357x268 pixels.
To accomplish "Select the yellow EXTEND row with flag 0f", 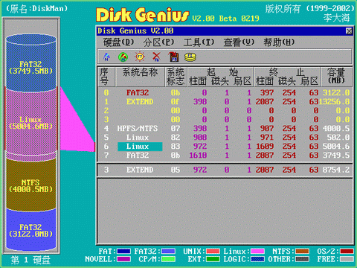I will pos(225,102).
